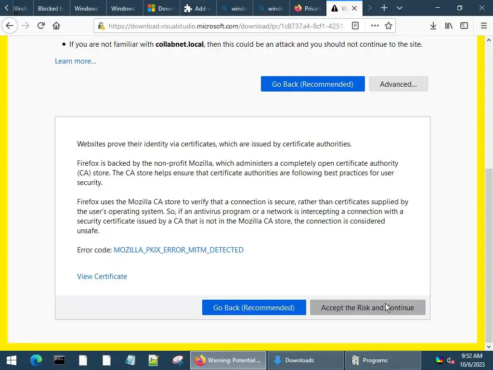Expand the list all tabs chevron
Image resolution: width=493 pixels, height=370 pixels.
point(399,8)
